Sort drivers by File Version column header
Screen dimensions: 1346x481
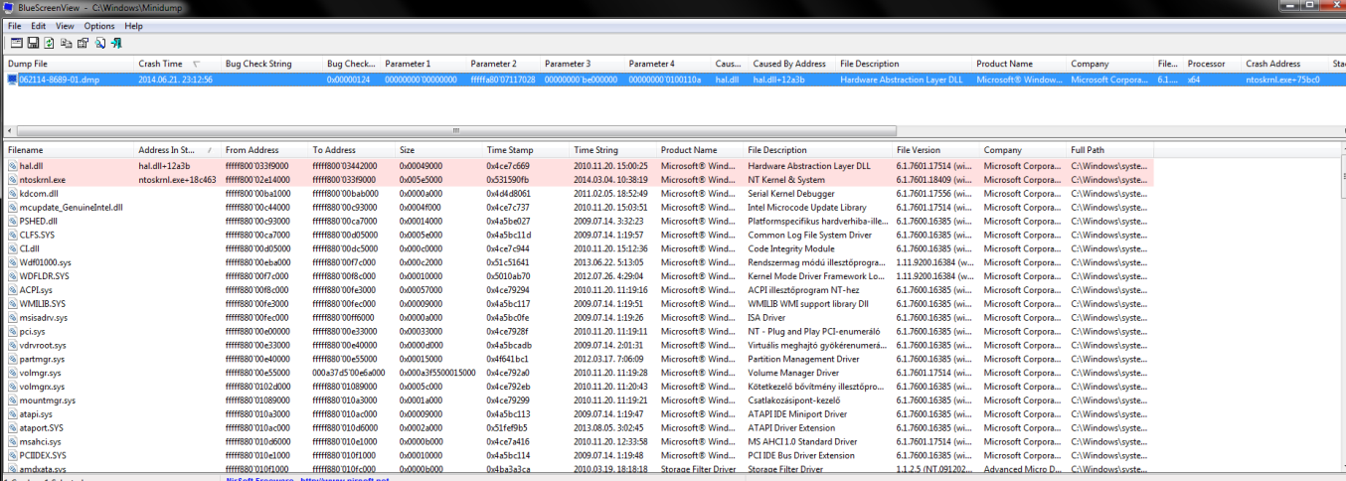(936, 150)
